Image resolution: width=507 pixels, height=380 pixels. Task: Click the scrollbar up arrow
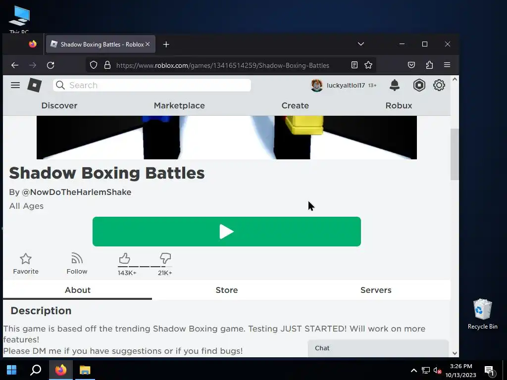tap(455, 80)
